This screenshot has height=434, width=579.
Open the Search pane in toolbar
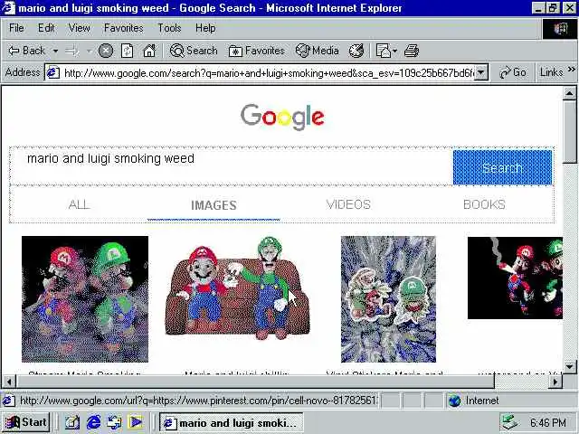(x=194, y=51)
